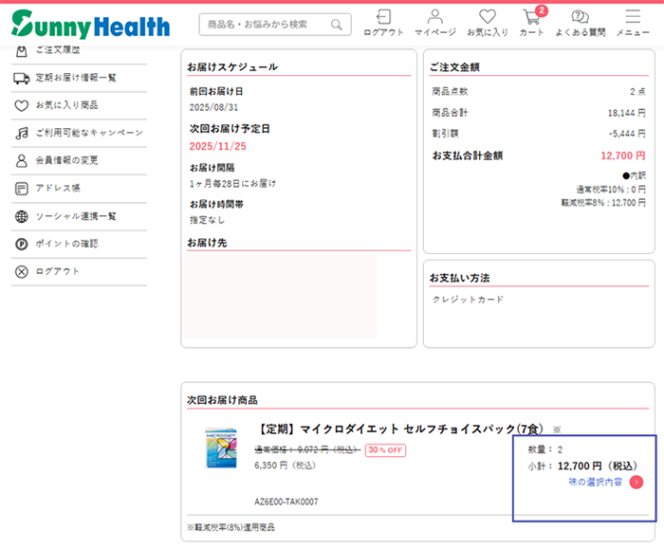Open アドレス帳 in sidebar
The image size is (664, 548).
click(58, 188)
